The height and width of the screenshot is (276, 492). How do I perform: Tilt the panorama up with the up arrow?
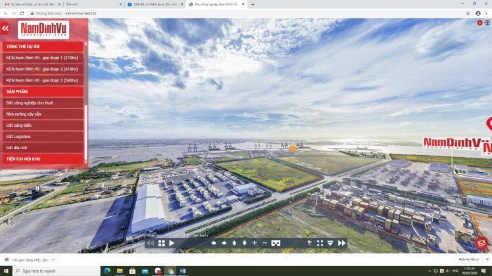[234, 243]
